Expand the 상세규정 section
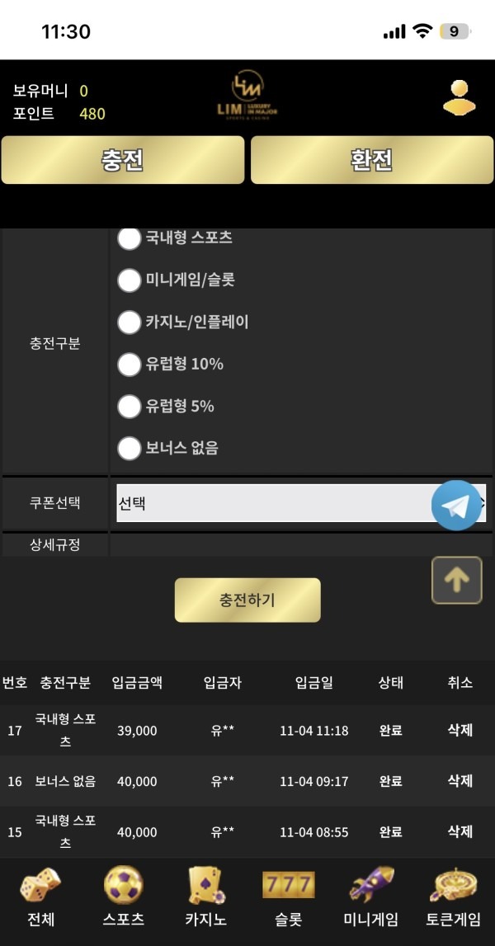The height and width of the screenshot is (946, 495). click(54, 544)
